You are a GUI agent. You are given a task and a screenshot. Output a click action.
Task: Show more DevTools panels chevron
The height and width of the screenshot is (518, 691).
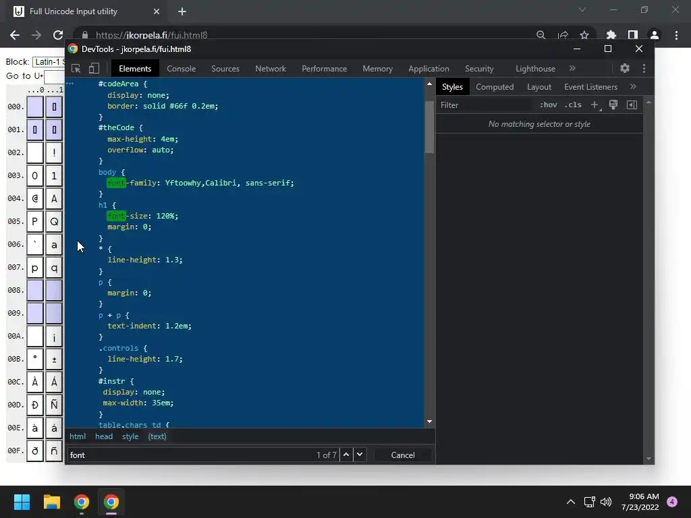coord(572,68)
